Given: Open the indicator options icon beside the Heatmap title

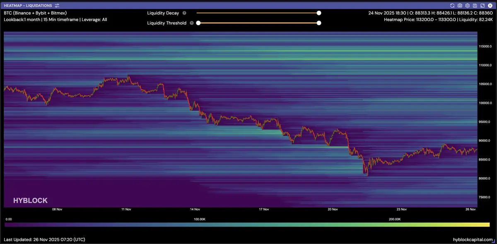Looking at the screenshot, I should coord(57,6).
